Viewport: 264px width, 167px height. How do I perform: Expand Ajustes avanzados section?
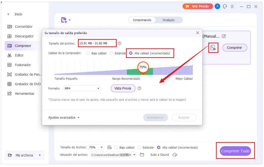[x=64, y=117]
